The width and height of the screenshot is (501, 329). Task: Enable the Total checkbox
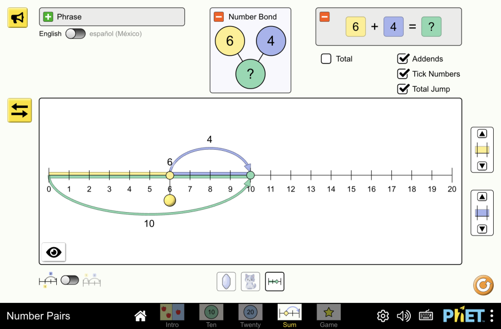326,59
